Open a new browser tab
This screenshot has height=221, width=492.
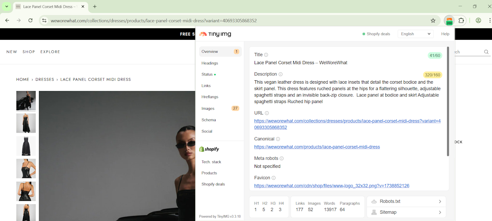(95, 7)
